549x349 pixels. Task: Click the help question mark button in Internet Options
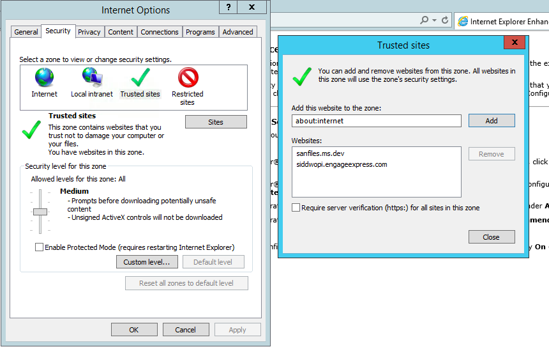click(x=229, y=7)
